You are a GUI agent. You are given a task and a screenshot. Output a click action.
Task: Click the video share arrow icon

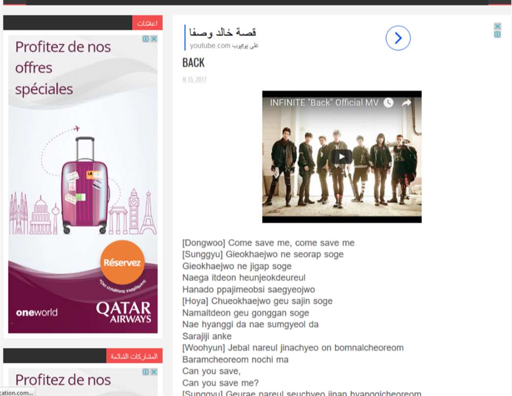tap(406, 103)
